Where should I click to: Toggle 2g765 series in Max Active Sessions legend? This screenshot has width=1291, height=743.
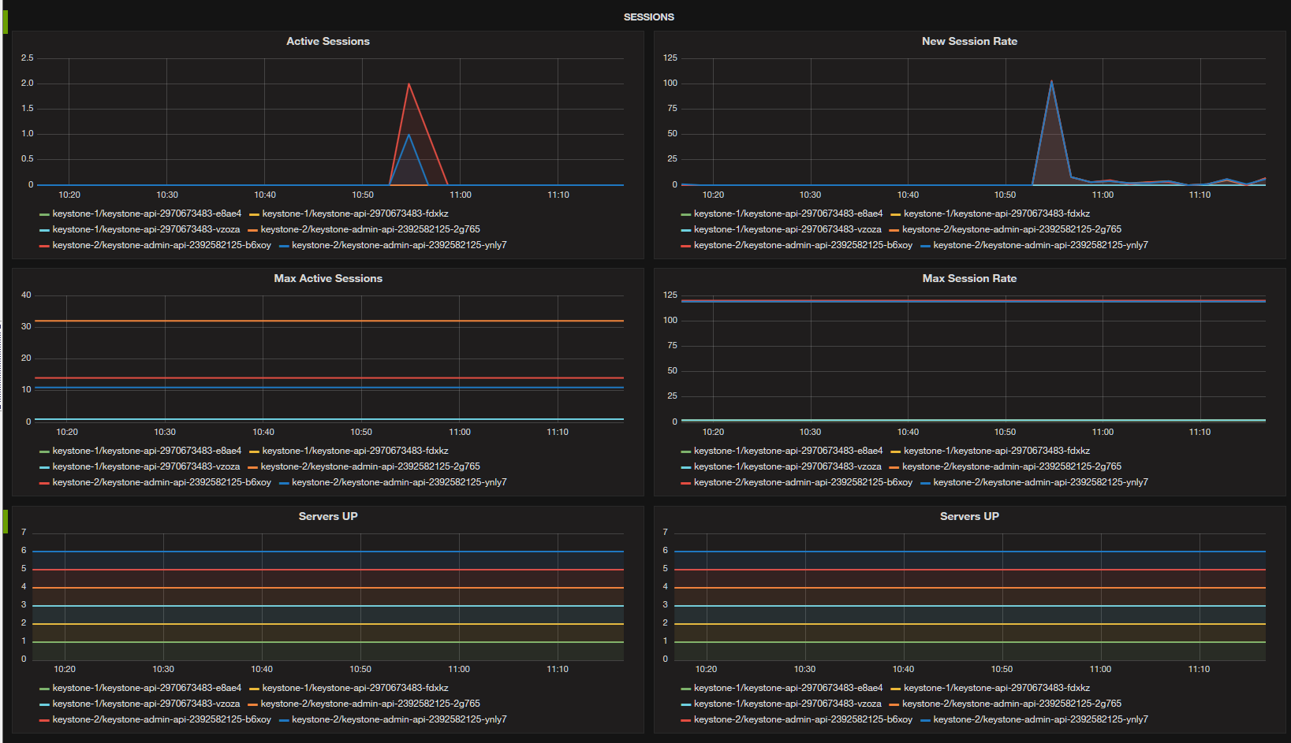370,466
